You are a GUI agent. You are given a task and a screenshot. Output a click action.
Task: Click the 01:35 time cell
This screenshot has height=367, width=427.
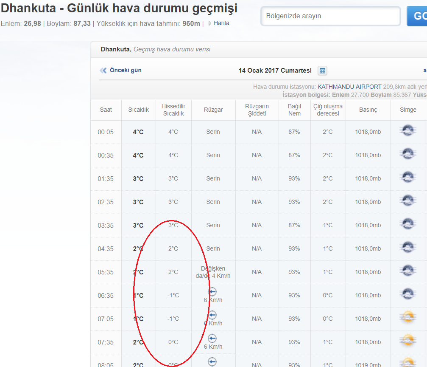click(106, 179)
